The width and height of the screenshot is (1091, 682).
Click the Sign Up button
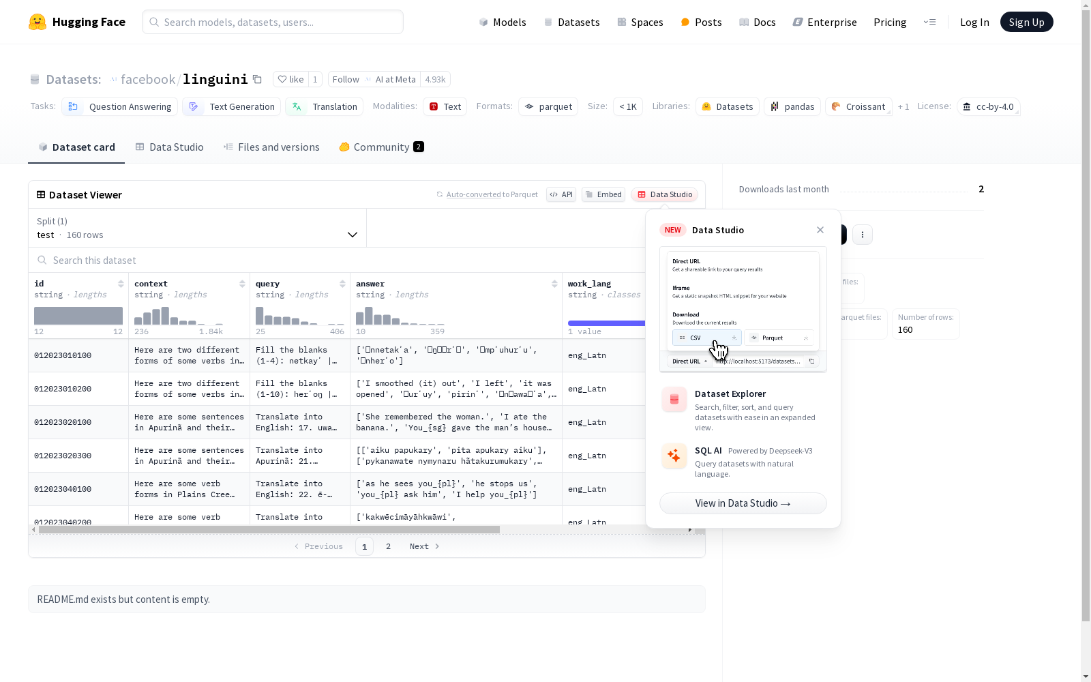click(x=1026, y=22)
